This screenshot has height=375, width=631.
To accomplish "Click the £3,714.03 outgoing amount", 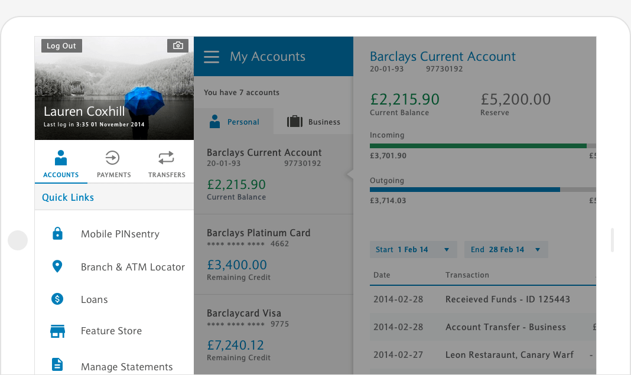I will coord(388,201).
